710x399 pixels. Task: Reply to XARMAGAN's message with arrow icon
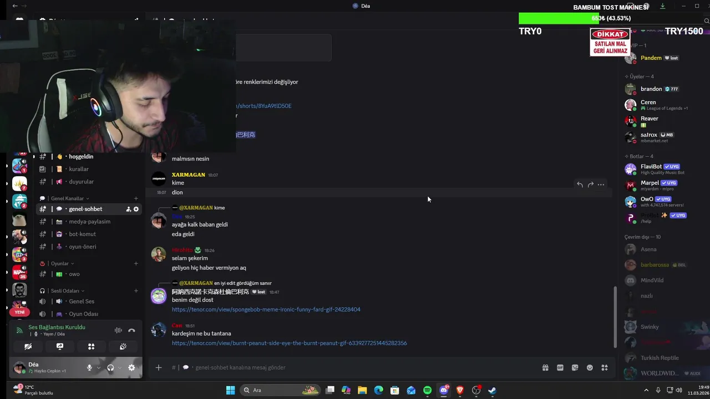tap(580, 185)
